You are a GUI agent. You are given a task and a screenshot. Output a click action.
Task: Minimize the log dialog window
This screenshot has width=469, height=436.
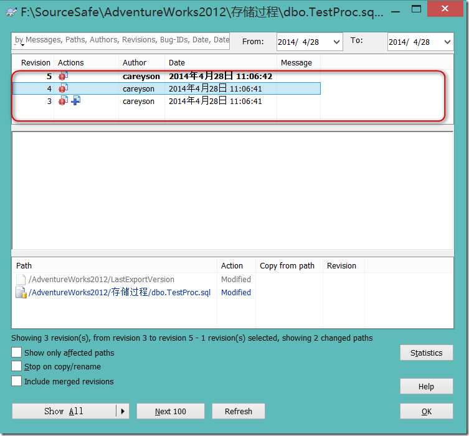click(396, 11)
